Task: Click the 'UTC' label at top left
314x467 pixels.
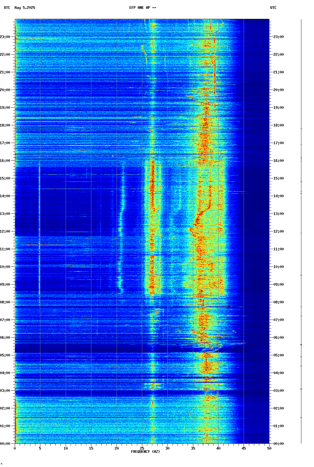Action: pyautogui.click(x=7, y=8)
